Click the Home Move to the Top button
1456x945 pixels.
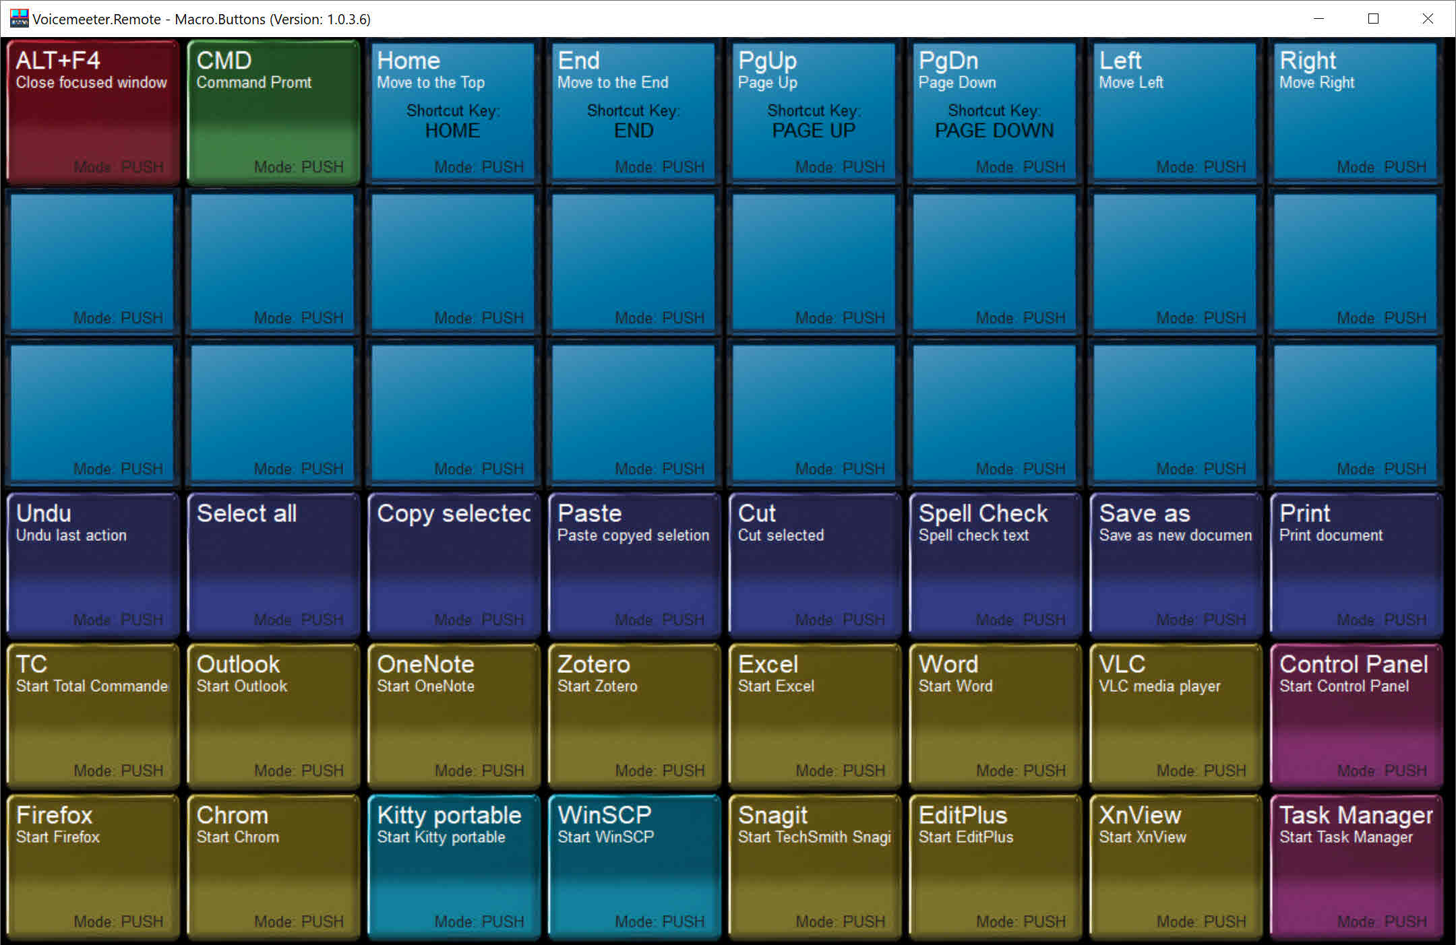point(454,112)
